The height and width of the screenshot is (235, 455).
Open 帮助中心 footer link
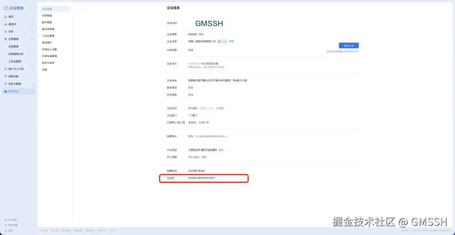[102, 230]
